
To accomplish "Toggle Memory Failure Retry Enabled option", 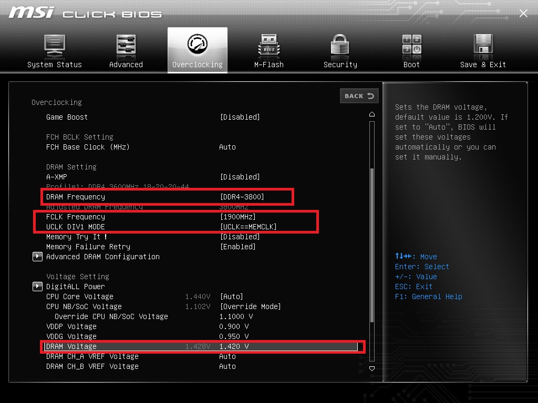I will (x=238, y=247).
